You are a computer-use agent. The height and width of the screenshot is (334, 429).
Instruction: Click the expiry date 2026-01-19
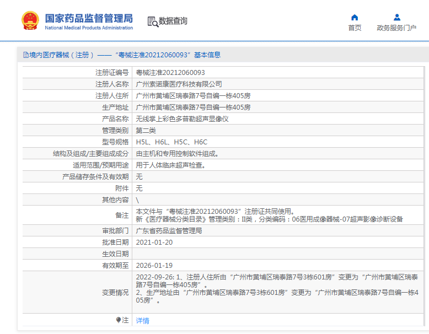point(154,266)
